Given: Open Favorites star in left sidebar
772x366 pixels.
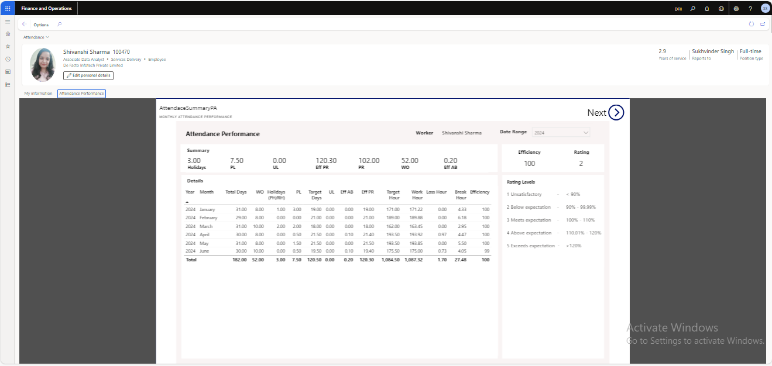Looking at the screenshot, I should point(8,46).
